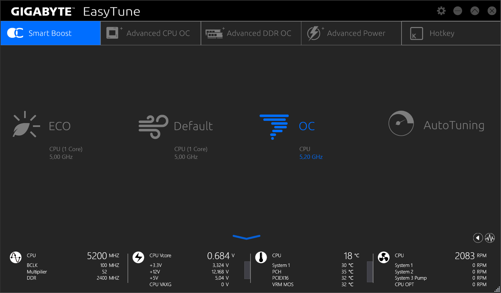Click the multiplier value 52

tap(104, 272)
